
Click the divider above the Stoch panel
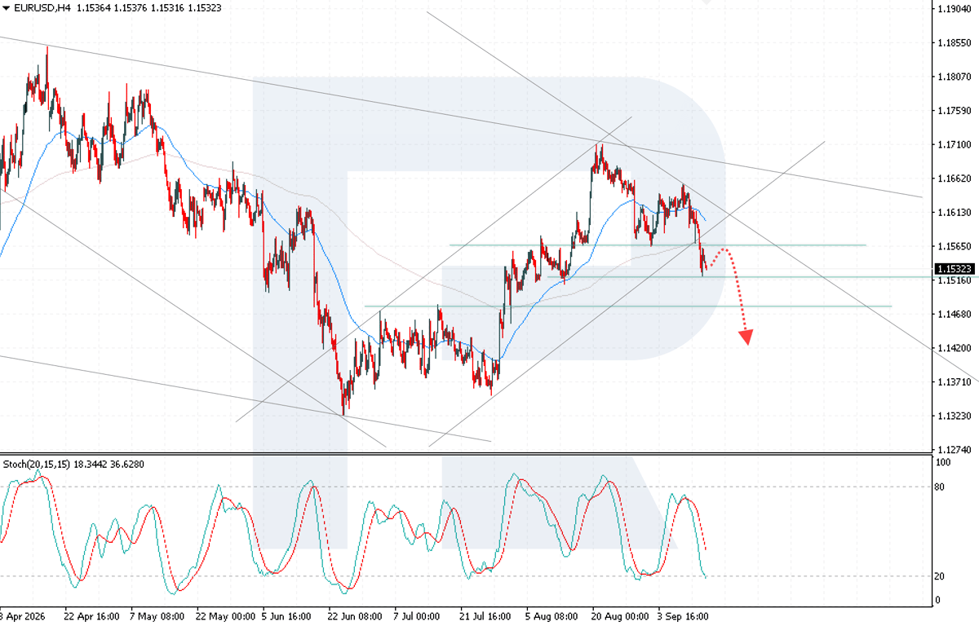[x=465, y=454]
